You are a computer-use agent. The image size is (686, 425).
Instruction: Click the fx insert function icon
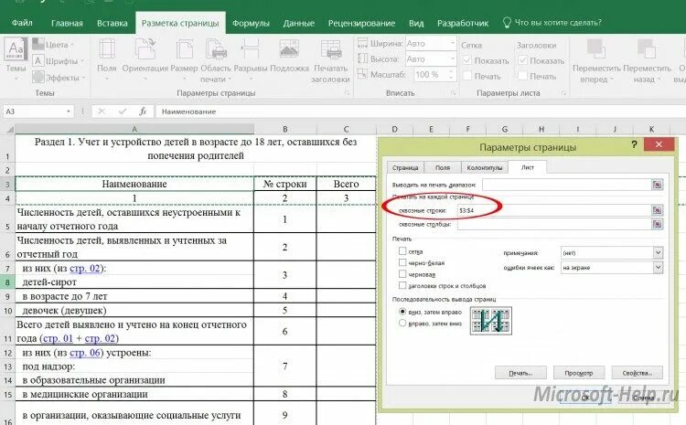point(143,112)
